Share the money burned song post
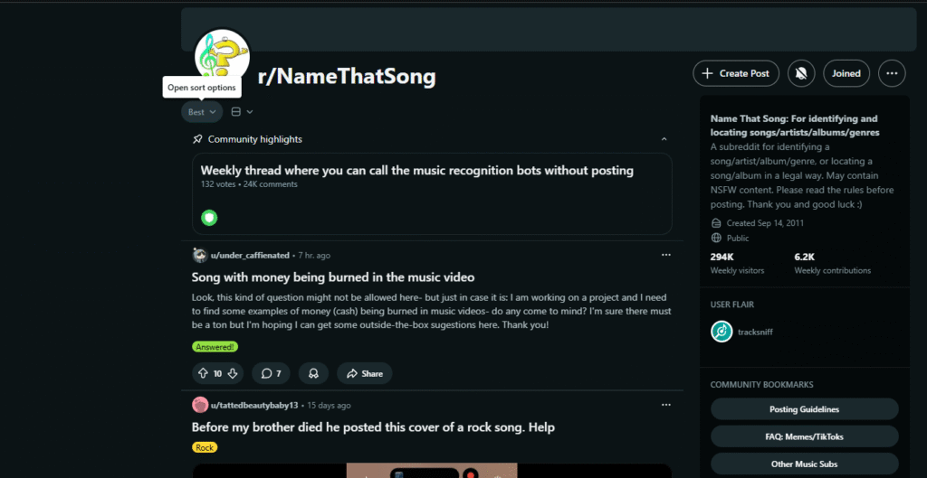927x478 pixels. 364,373
